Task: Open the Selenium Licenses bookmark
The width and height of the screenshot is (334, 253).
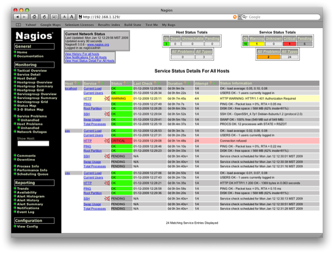Action: tap(79, 25)
